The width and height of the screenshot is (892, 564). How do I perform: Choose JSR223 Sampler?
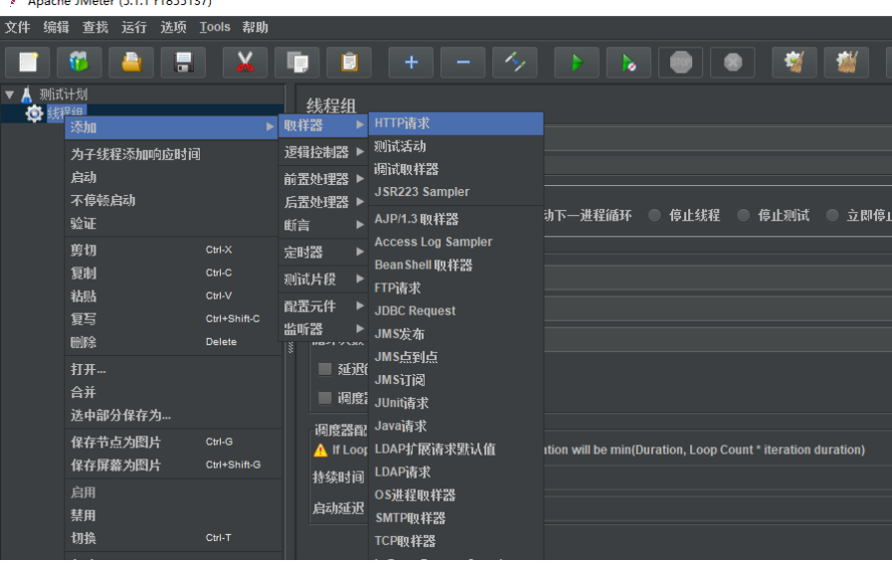pos(456,192)
